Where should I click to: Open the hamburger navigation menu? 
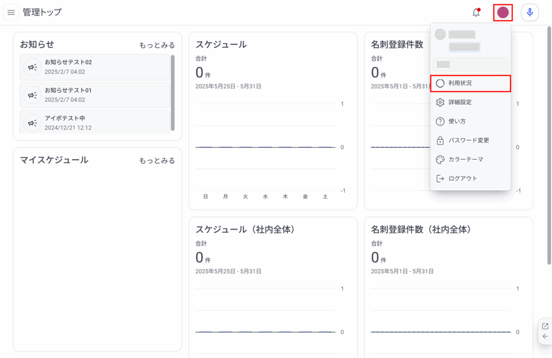11,12
